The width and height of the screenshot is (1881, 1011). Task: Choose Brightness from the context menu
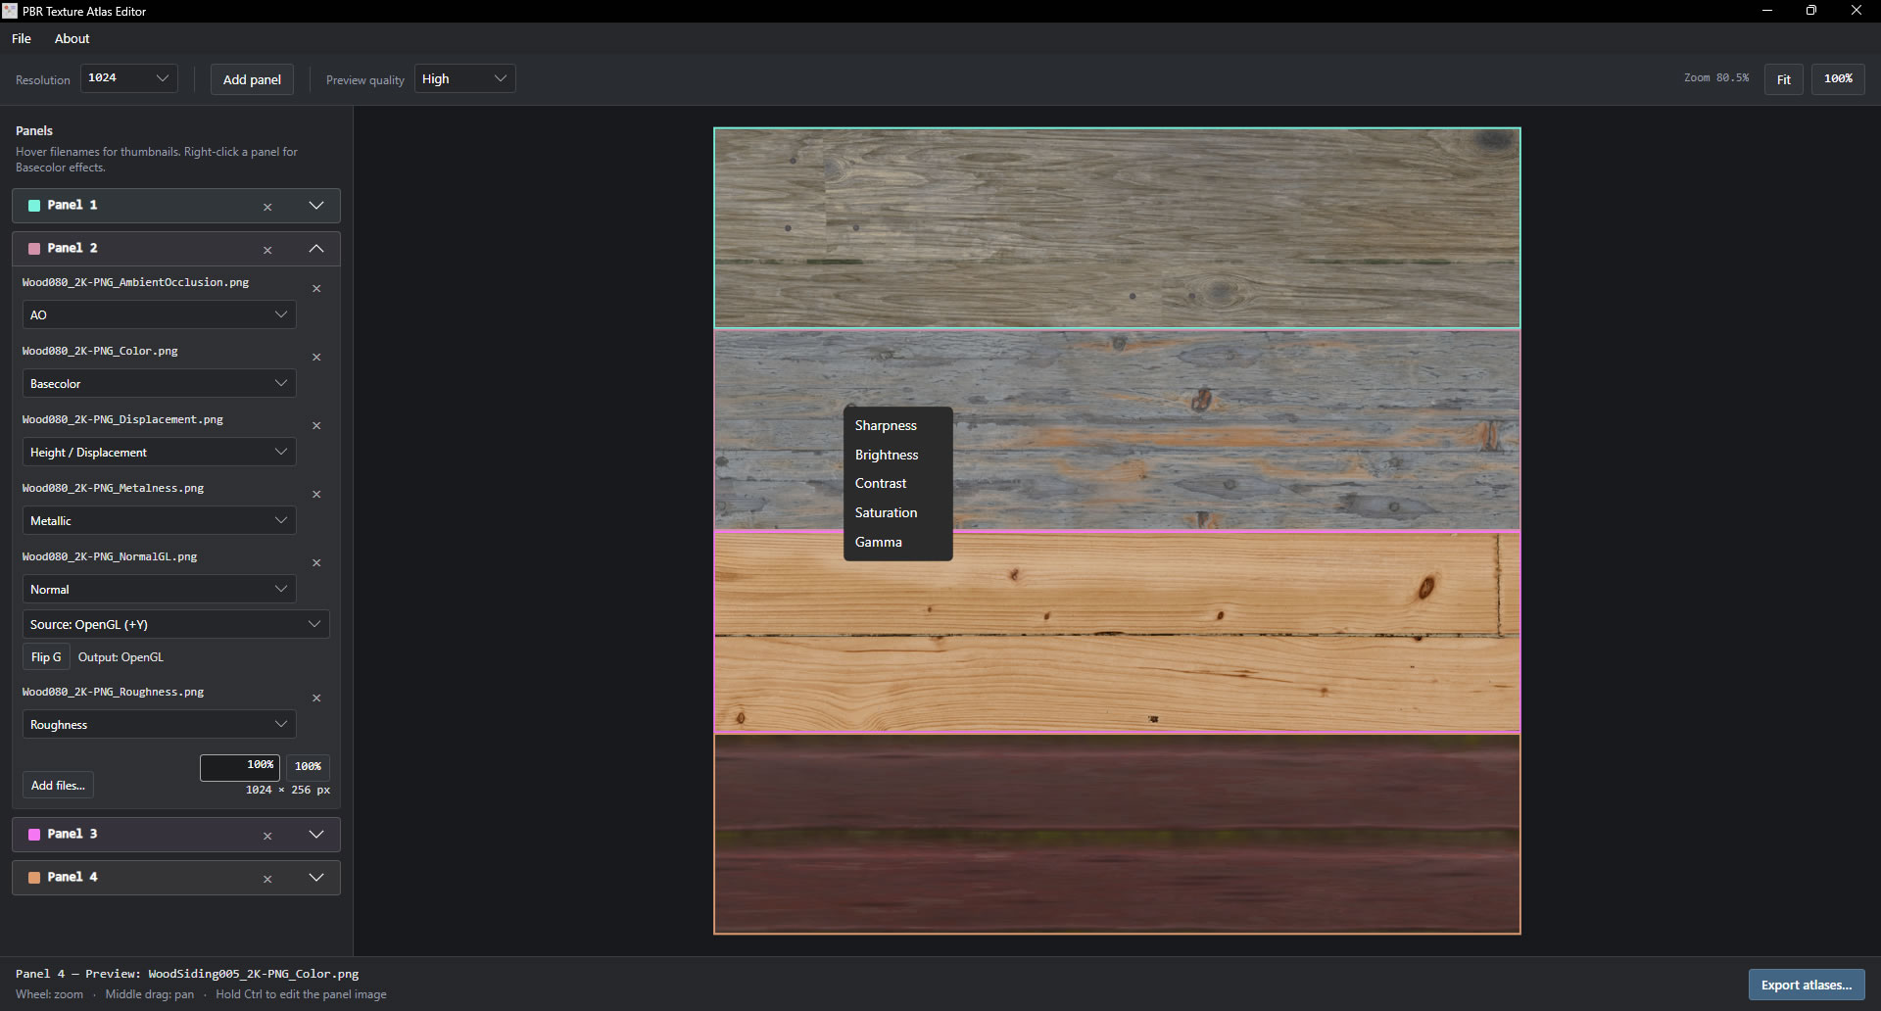coord(897,455)
